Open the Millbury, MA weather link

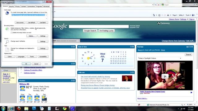24,84
